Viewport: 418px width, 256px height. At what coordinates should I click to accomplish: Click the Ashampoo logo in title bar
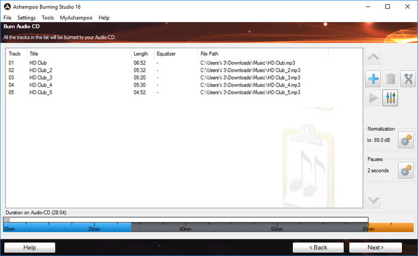(x=7, y=7)
